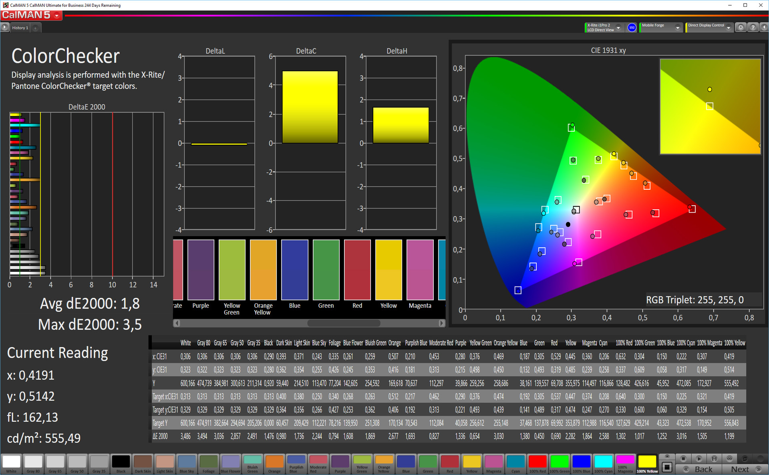Click the swatch strip scrollbar right arrow
Screen dimensions: 769x475
pyautogui.click(x=441, y=323)
